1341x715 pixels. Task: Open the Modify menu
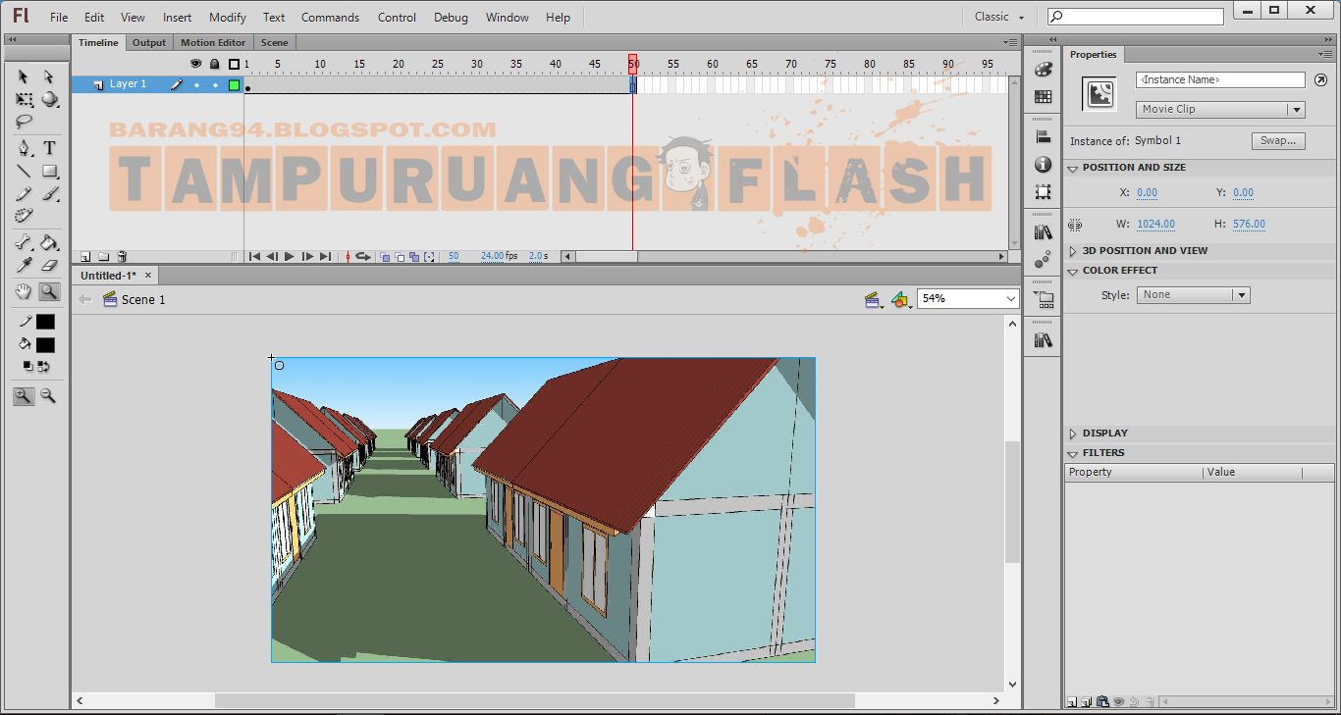pyautogui.click(x=228, y=18)
